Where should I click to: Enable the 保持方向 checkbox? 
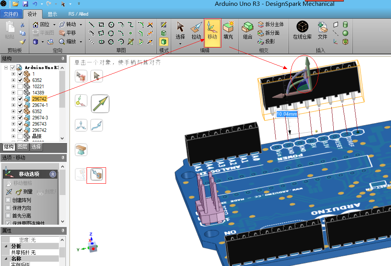click(8, 207)
